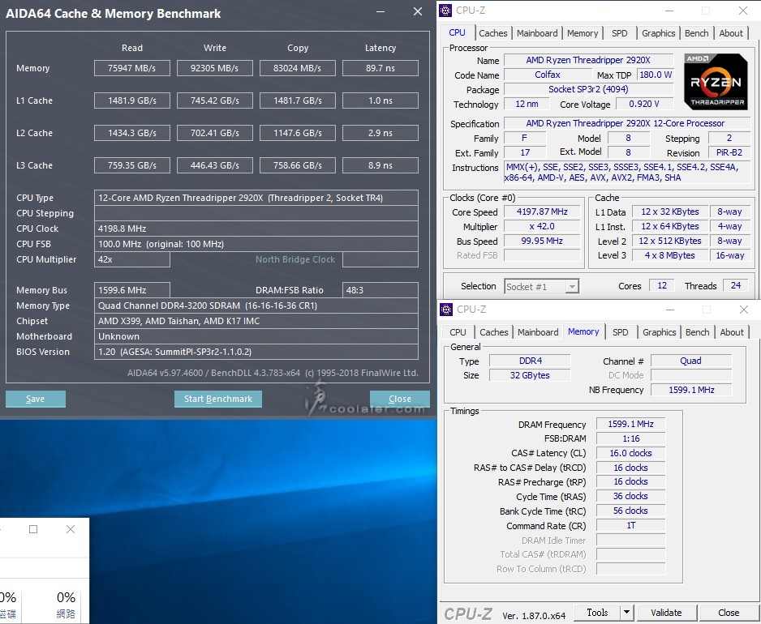Minimize the bottom CPU-Z window
The height and width of the screenshot is (624, 761).
670,310
